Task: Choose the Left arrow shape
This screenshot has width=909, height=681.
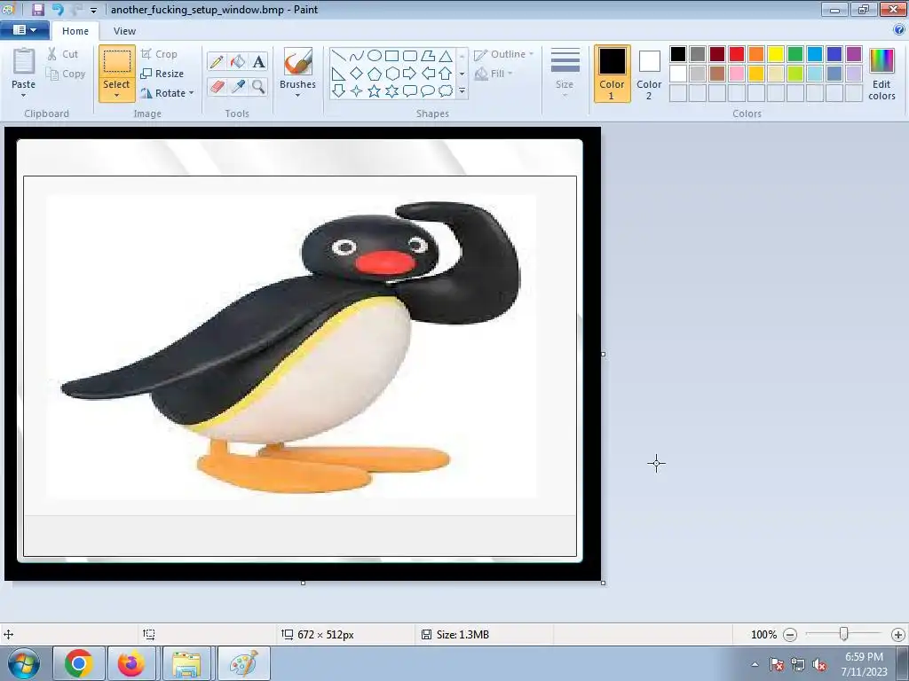Action: click(428, 74)
